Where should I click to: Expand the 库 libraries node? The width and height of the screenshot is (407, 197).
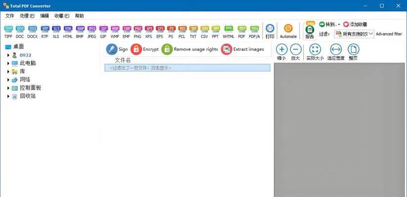(x=8, y=71)
